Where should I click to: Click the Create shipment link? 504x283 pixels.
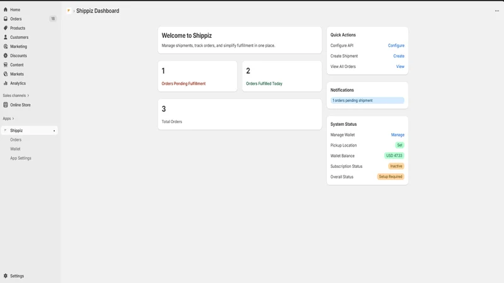[x=399, y=56]
